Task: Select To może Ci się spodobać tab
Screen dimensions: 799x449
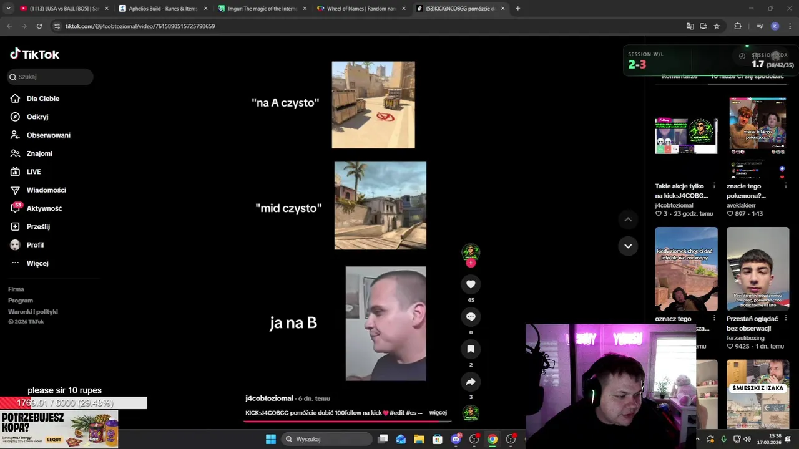Action: click(x=747, y=76)
